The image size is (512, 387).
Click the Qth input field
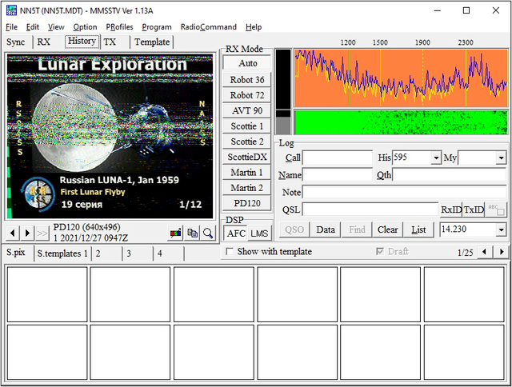point(450,175)
